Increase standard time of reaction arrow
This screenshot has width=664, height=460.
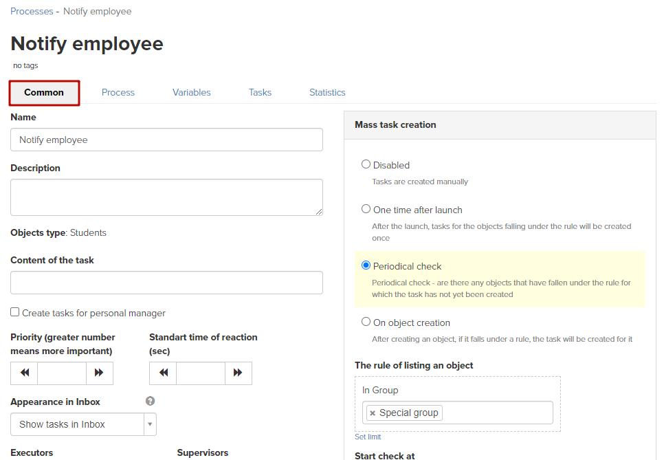pyautogui.click(x=238, y=373)
